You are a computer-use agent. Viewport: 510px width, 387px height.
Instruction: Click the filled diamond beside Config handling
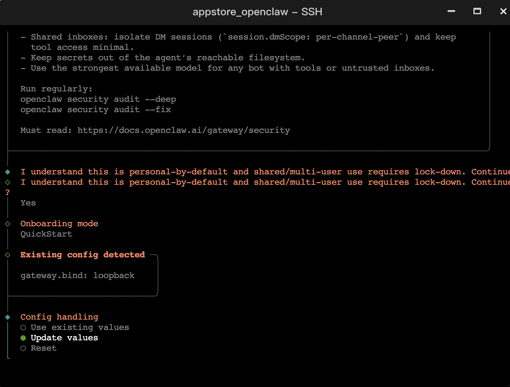pos(8,317)
